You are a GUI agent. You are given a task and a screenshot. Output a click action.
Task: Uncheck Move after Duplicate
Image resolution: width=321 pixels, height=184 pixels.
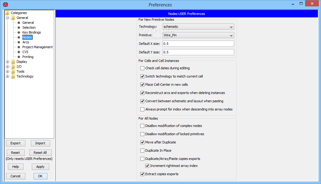142,142
